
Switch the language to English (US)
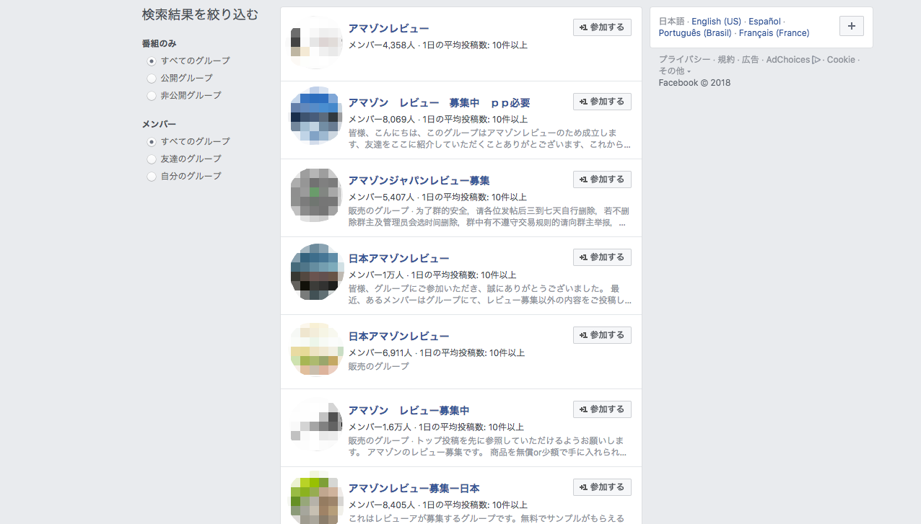(716, 22)
